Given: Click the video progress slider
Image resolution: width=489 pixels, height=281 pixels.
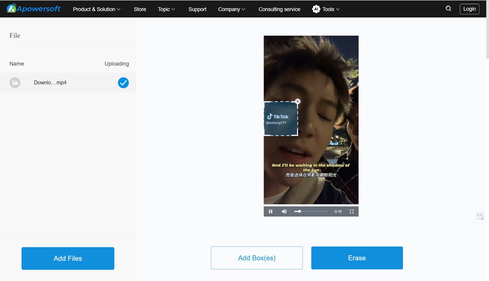Looking at the screenshot, I should click(x=311, y=212).
